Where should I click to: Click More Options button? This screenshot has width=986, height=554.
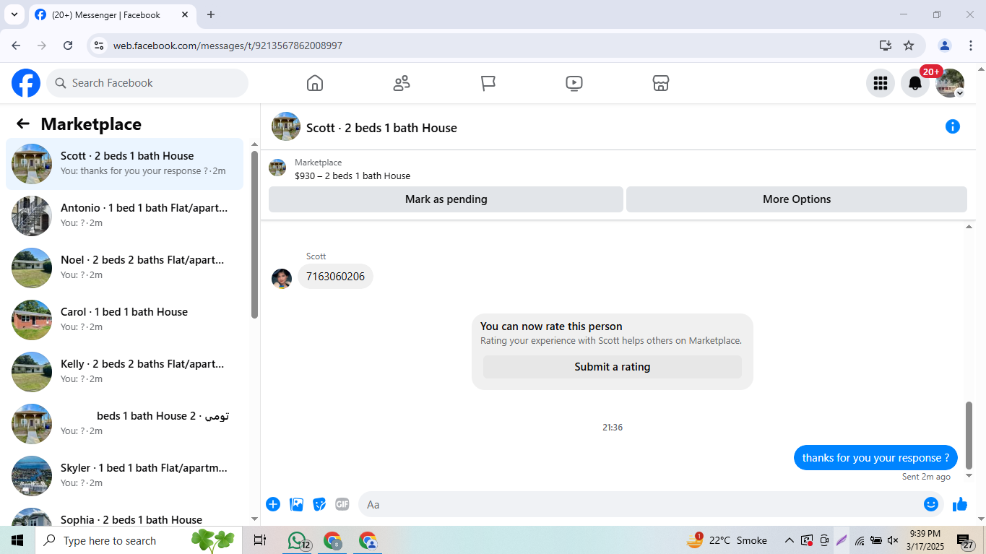tap(797, 199)
